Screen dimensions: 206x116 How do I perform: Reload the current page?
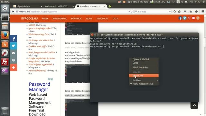pyautogui.click(x=132, y=12)
